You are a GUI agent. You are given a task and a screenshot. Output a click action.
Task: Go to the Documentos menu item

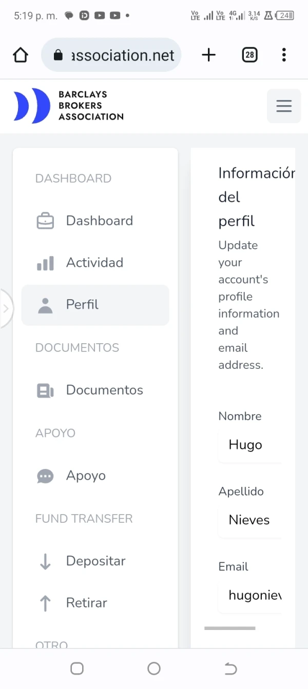tap(104, 390)
